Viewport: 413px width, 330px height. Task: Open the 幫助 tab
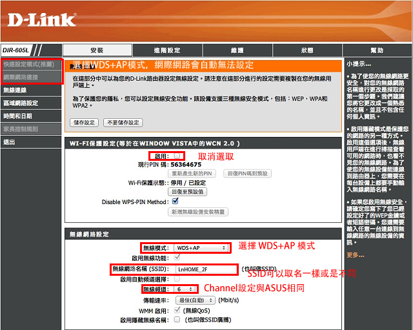[377, 50]
